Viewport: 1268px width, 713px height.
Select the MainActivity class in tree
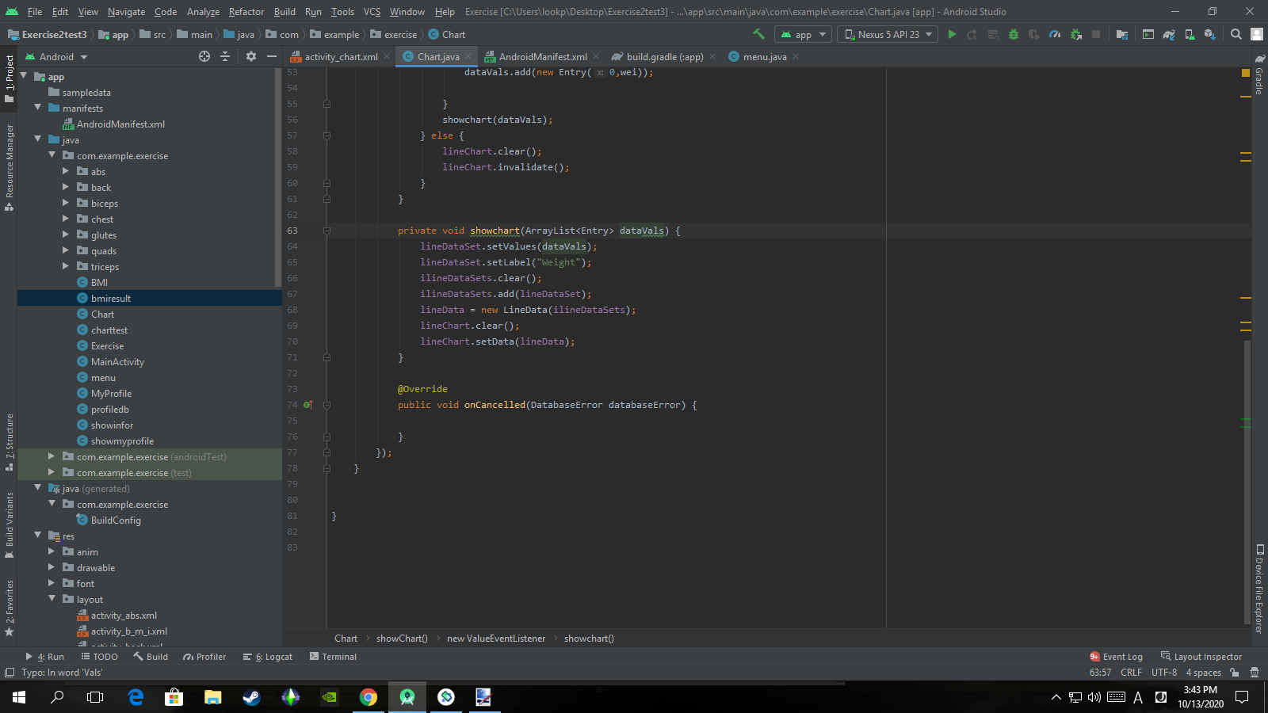tap(117, 361)
